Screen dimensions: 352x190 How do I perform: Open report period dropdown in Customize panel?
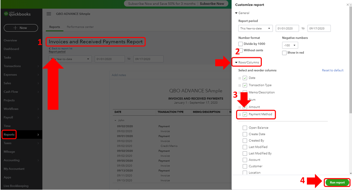pos(255,28)
